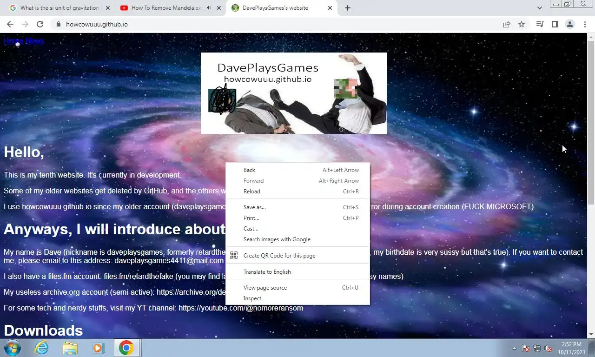This screenshot has width=595, height=357.
Task: Open the tab search dropdown arrow
Action: (539, 8)
